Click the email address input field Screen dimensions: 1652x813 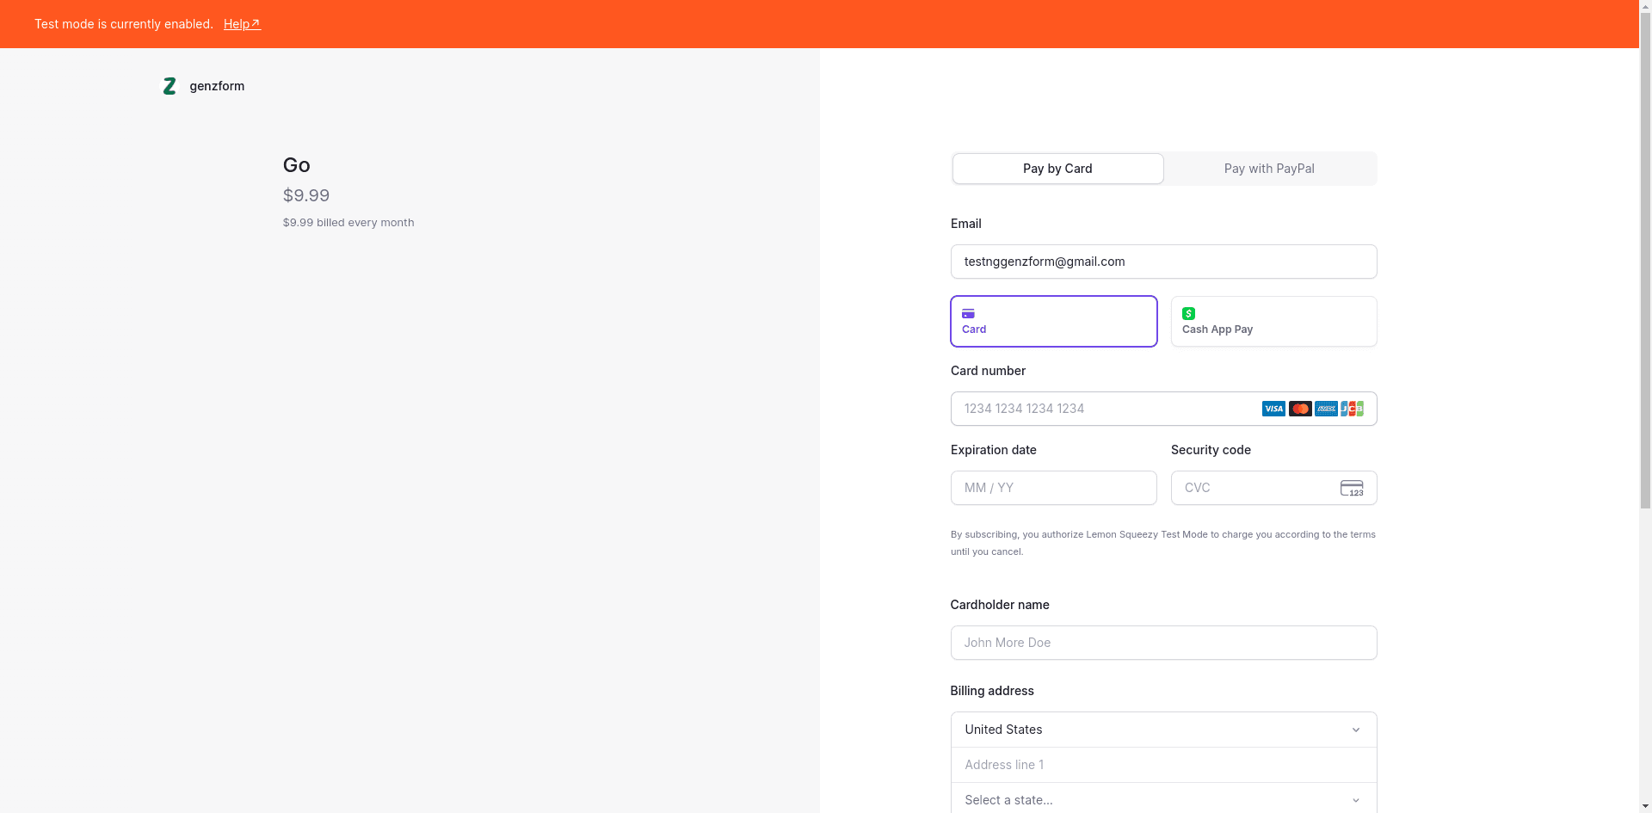pyautogui.click(x=1162, y=261)
